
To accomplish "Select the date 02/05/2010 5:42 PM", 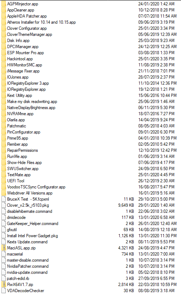I will tap(156, 144).
